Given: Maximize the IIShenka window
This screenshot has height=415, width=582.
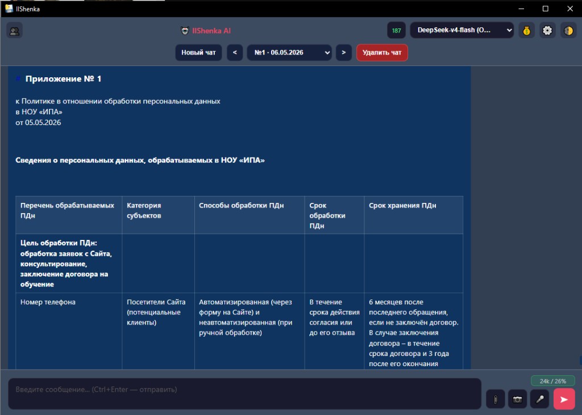Looking at the screenshot, I should pyautogui.click(x=545, y=9).
